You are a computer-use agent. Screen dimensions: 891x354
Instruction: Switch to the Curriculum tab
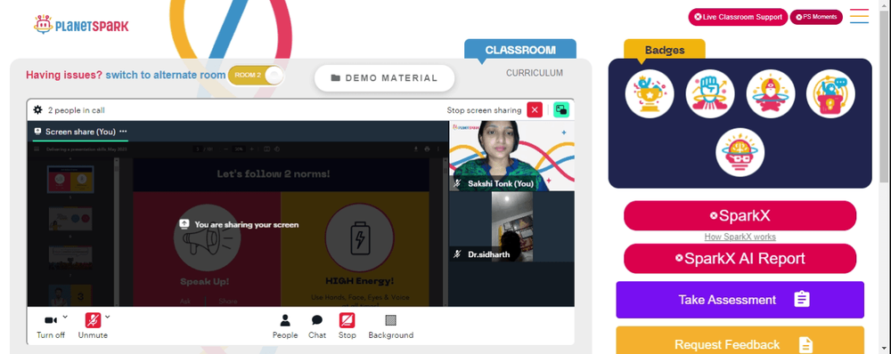point(534,73)
